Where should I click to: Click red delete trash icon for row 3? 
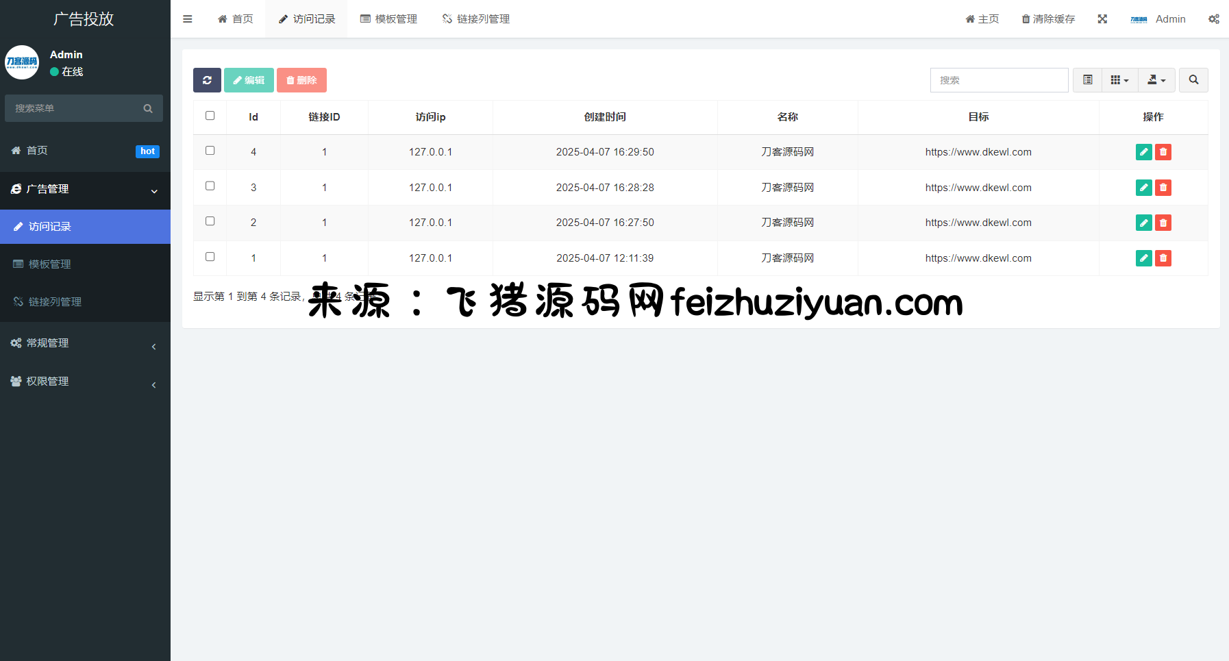point(1163,188)
